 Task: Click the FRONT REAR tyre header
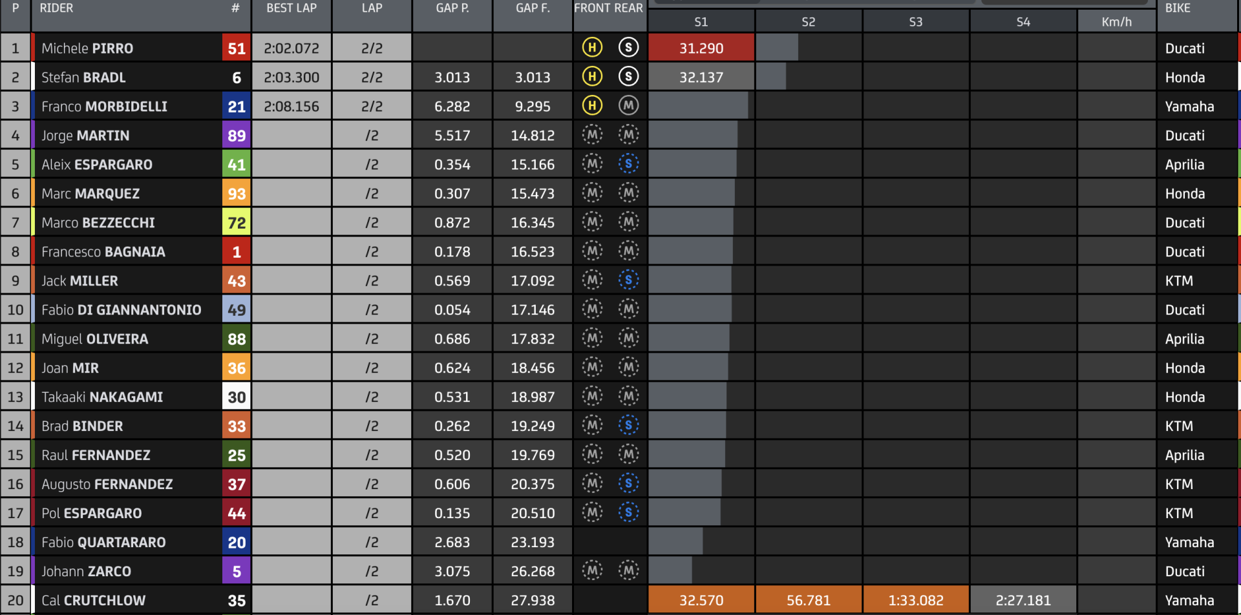(609, 8)
